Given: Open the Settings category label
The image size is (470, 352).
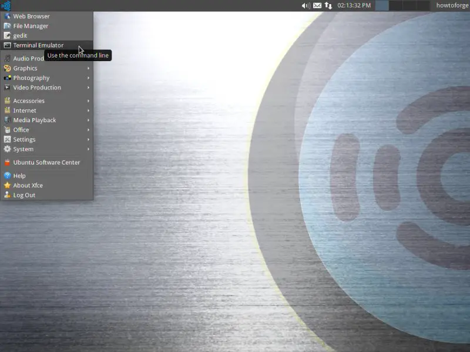Looking at the screenshot, I should [x=24, y=139].
